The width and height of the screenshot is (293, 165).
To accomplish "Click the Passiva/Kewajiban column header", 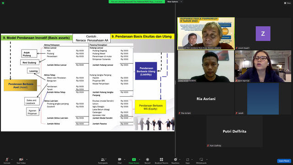I will coord(98,45).
